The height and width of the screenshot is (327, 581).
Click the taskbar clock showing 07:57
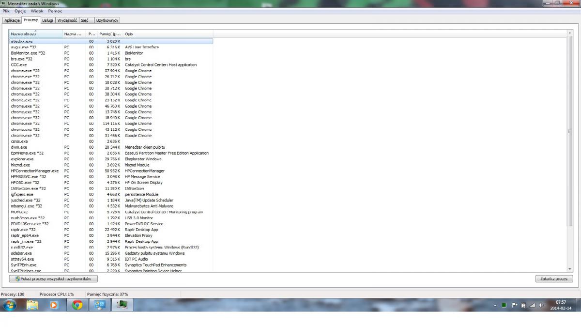[x=561, y=305]
